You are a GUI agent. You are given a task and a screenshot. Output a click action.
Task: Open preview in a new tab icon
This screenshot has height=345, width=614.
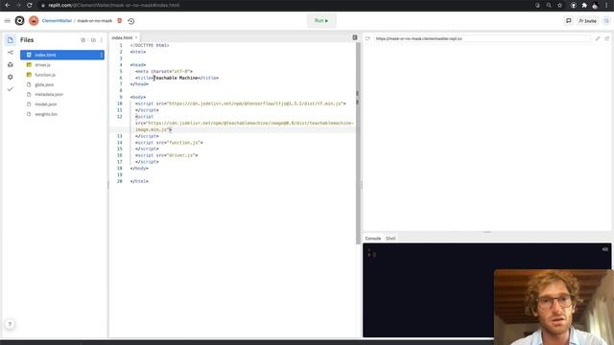click(607, 38)
